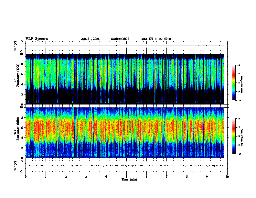Click the "VLF Spectra" plot title
256x198 pixels.
click(x=37, y=39)
